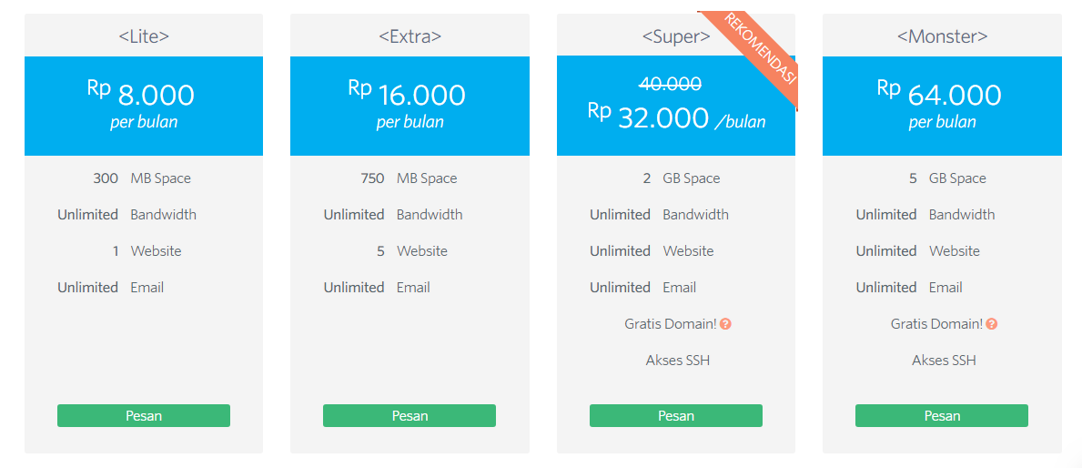
Task: Click Gratis Domain! text in Super plan
Action: pos(670,324)
